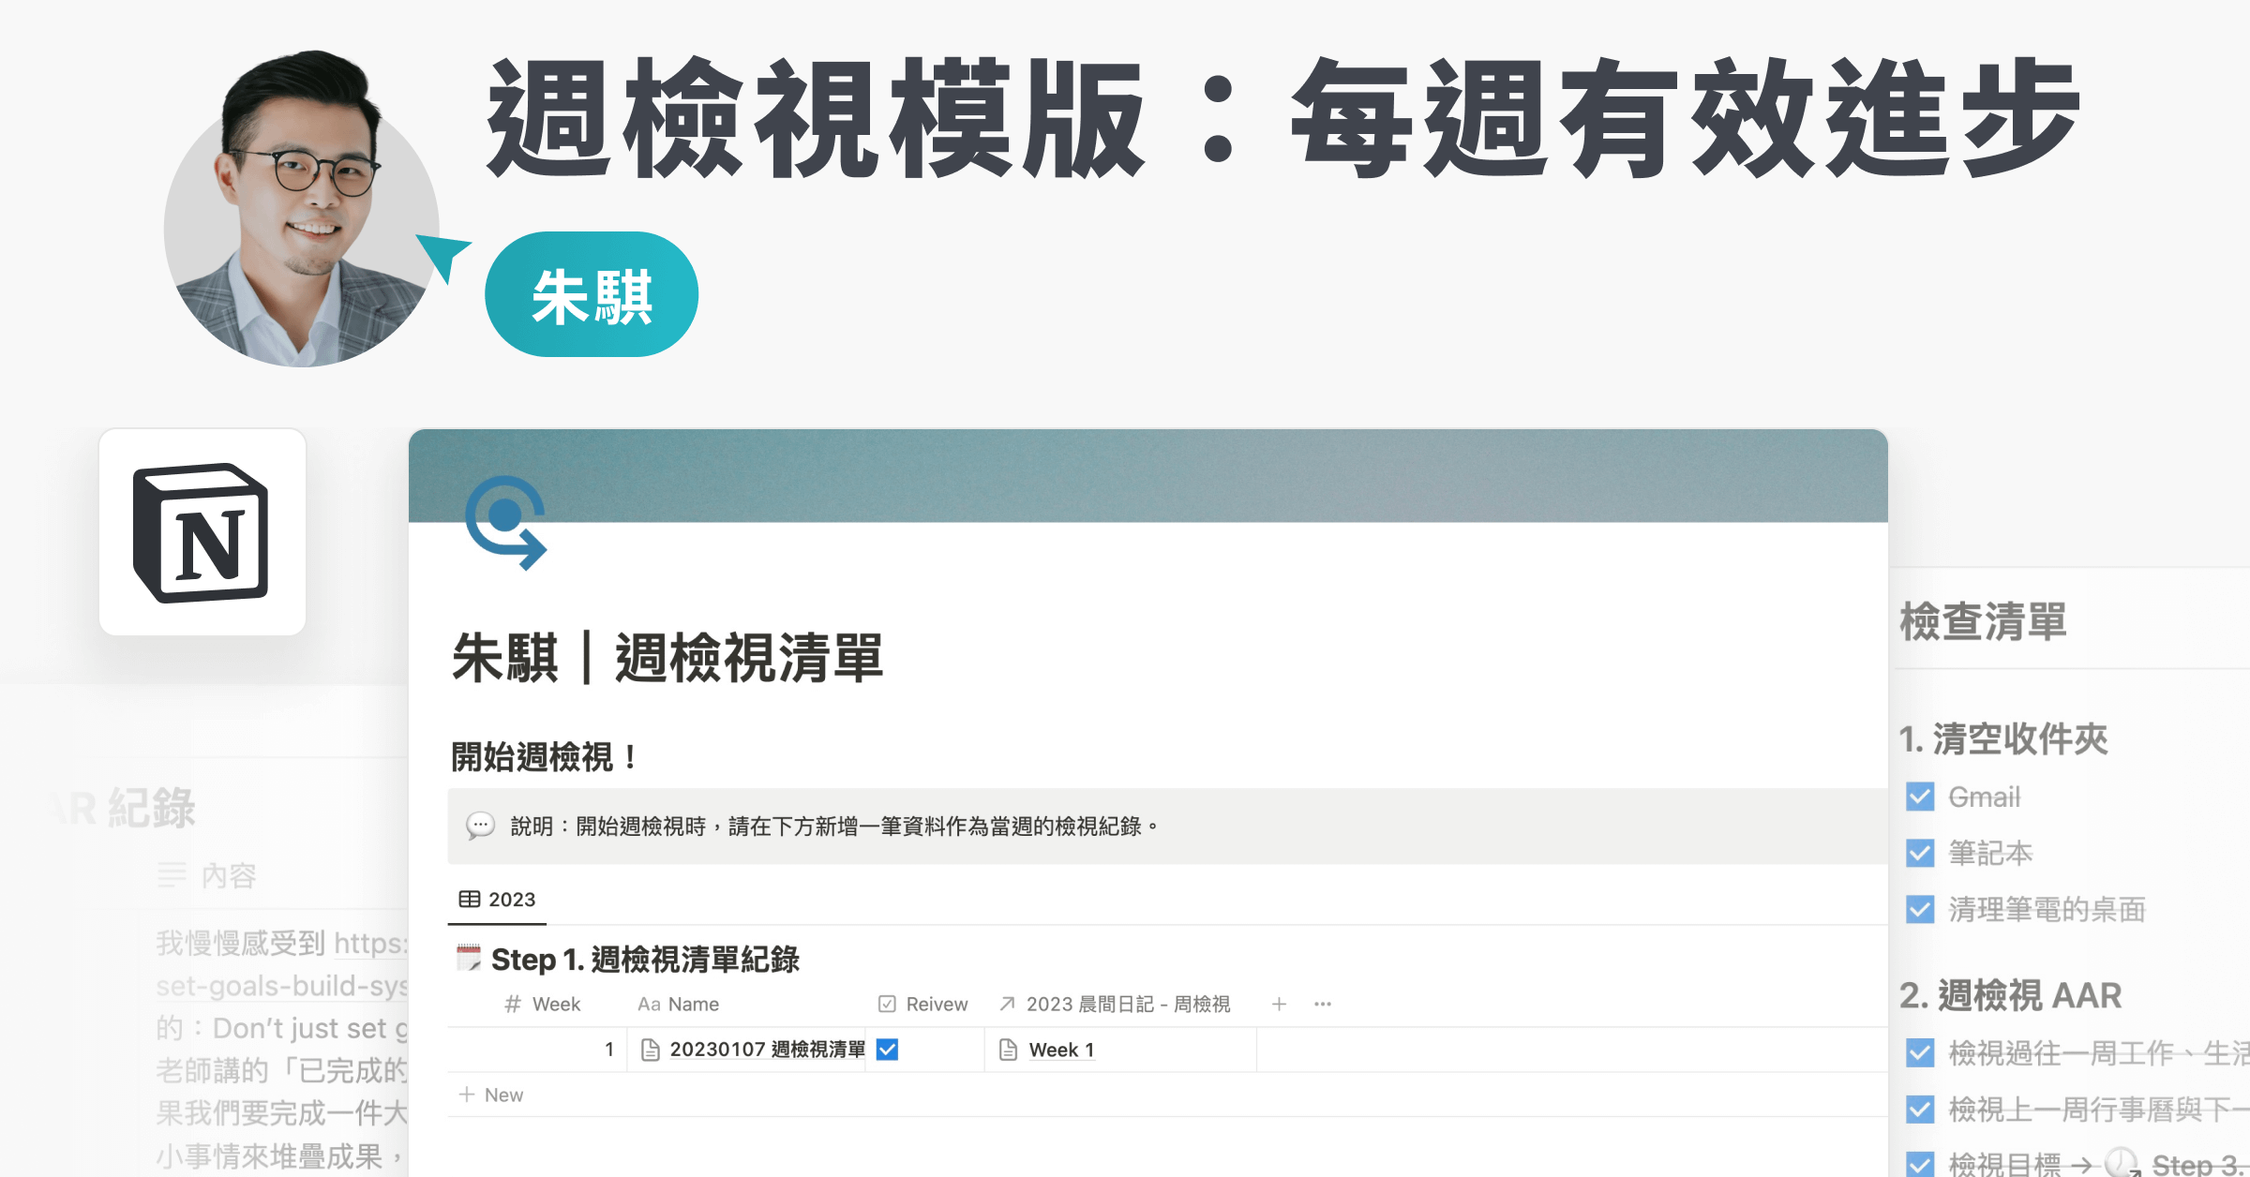Click New to add a table row

click(498, 1095)
